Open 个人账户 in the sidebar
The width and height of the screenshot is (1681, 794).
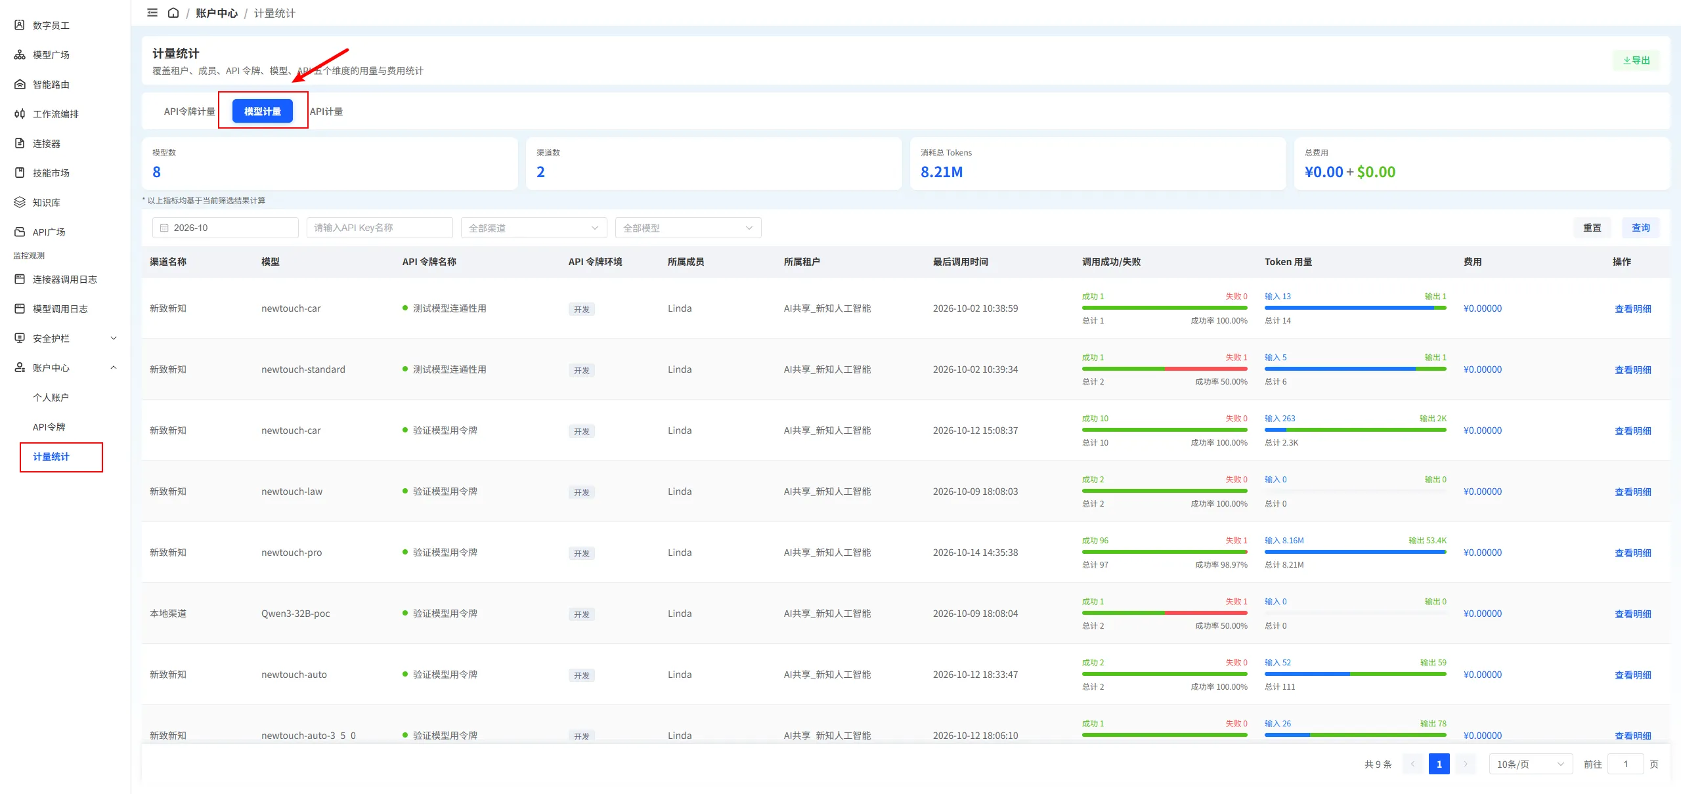(x=51, y=397)
